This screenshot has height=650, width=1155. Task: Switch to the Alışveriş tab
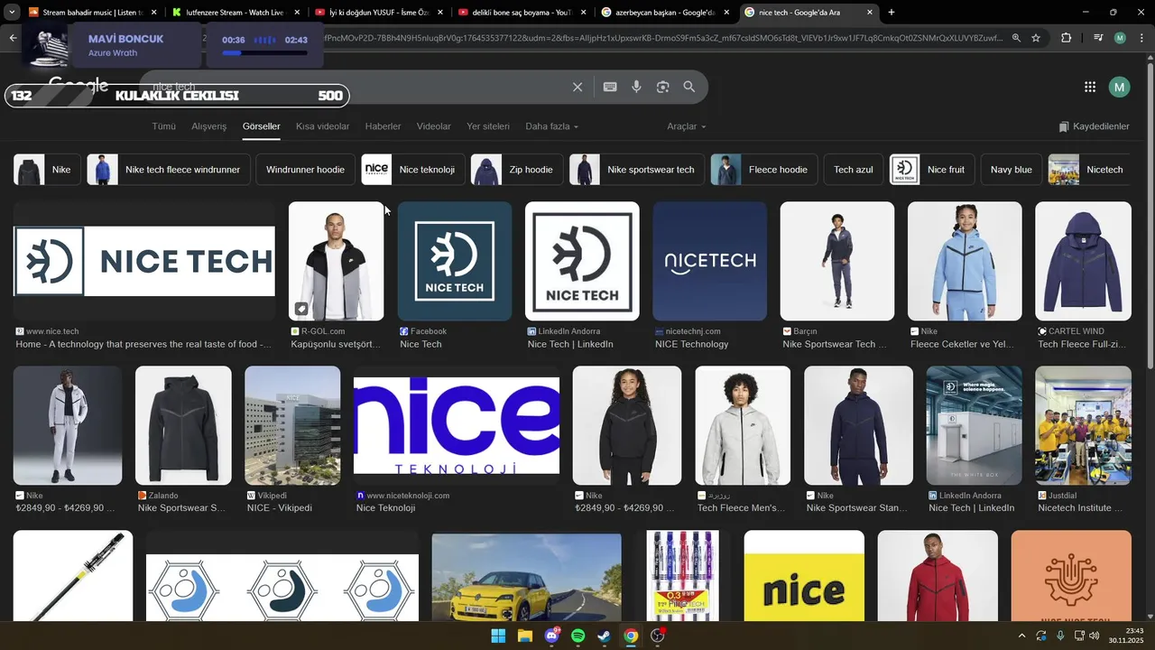[x=208, y=126]
